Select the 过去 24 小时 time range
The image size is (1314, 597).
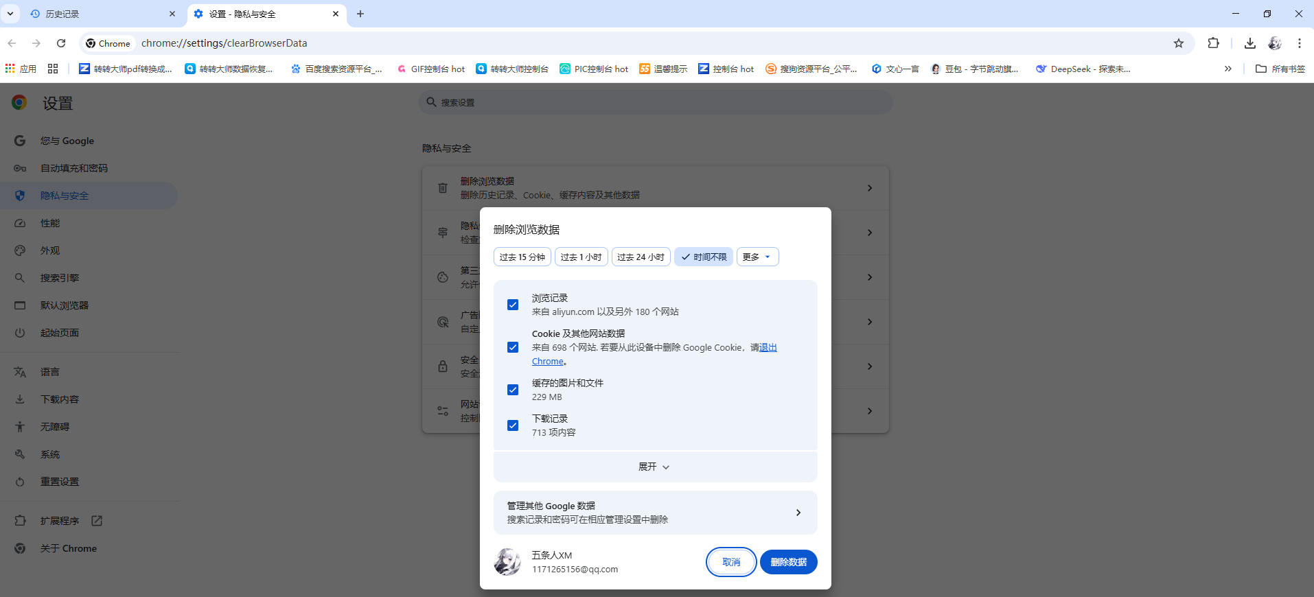pos(641,257)
